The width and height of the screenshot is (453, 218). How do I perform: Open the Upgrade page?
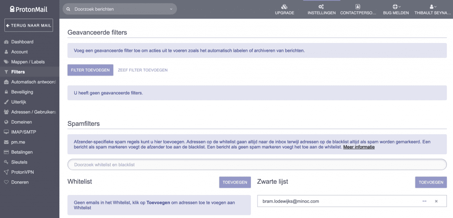point(284,9)
